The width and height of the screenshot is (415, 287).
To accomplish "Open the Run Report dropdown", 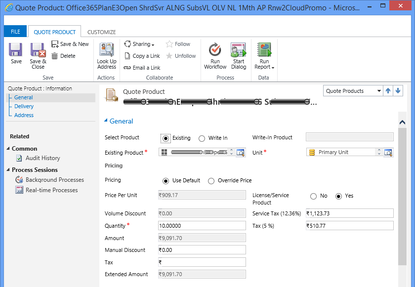I will 264,56.
